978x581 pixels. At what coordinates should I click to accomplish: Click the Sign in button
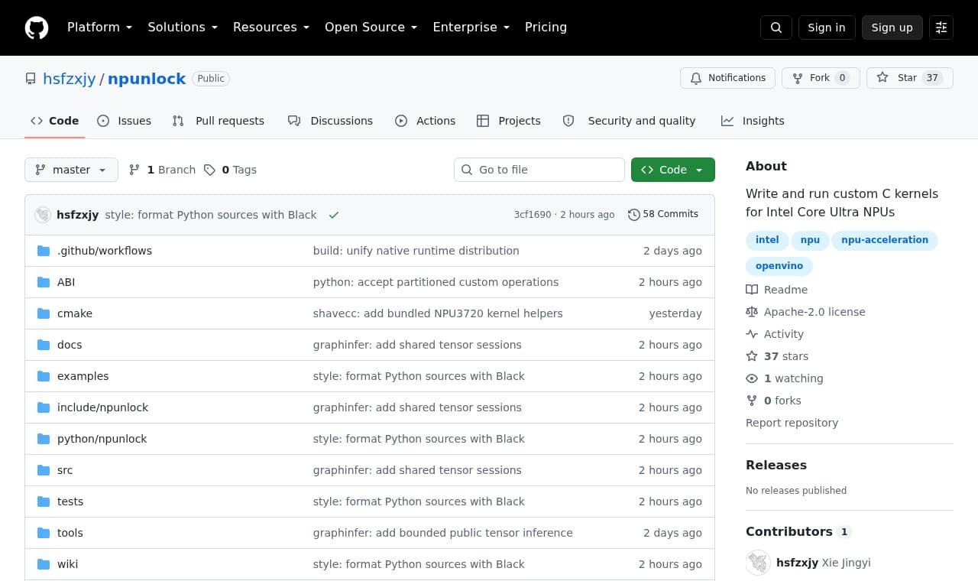827,28
